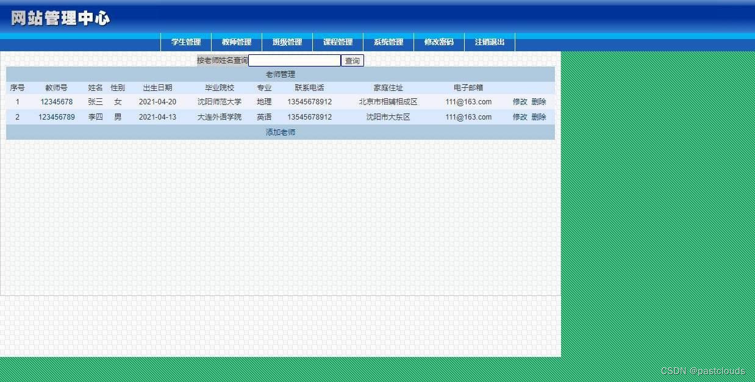Open the 修改密码 menu item
The height and width of the screenshot is (382, 755).
439,42
